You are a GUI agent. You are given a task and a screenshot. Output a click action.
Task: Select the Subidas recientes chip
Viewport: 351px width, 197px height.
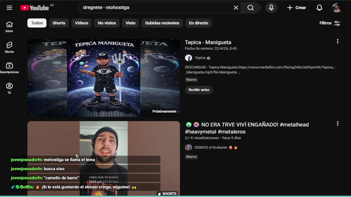coord(162,23)
